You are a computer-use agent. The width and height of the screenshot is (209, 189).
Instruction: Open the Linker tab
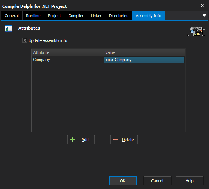(96, 16)
